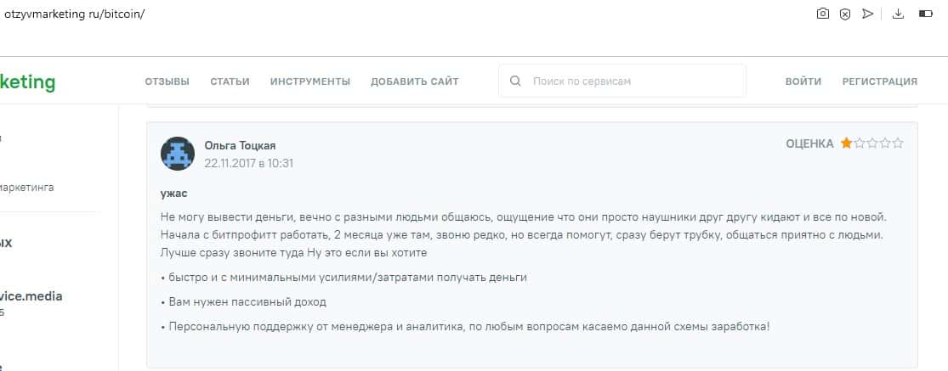Click the ВОЙТИ login link

pyautogui.click(x=803, y=82)
